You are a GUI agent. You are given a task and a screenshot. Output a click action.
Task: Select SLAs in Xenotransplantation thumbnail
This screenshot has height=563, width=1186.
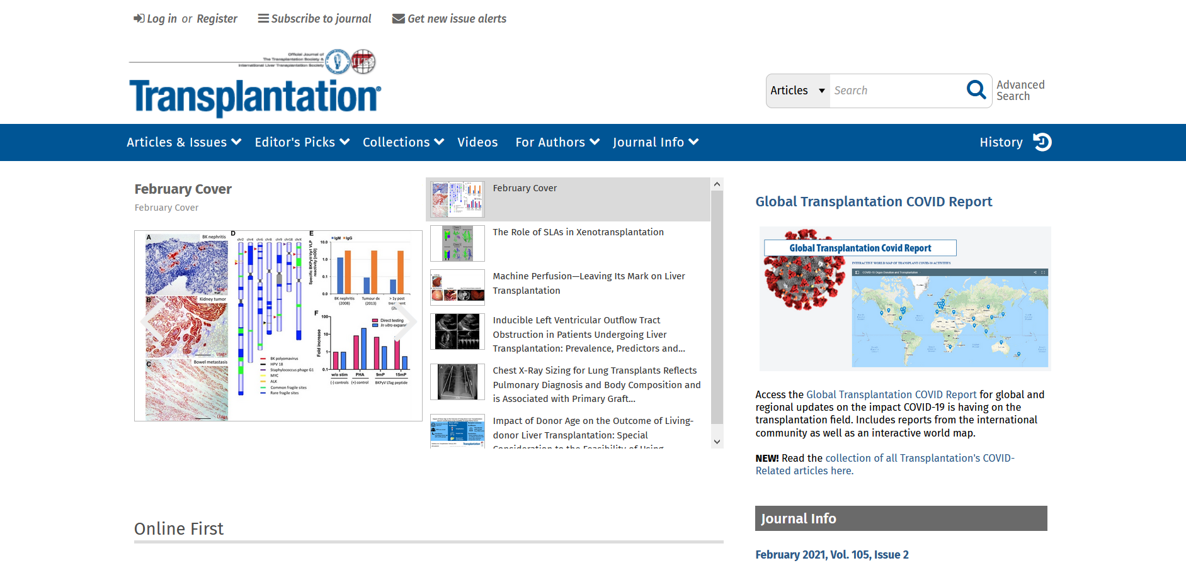click(x=457, y=243)
